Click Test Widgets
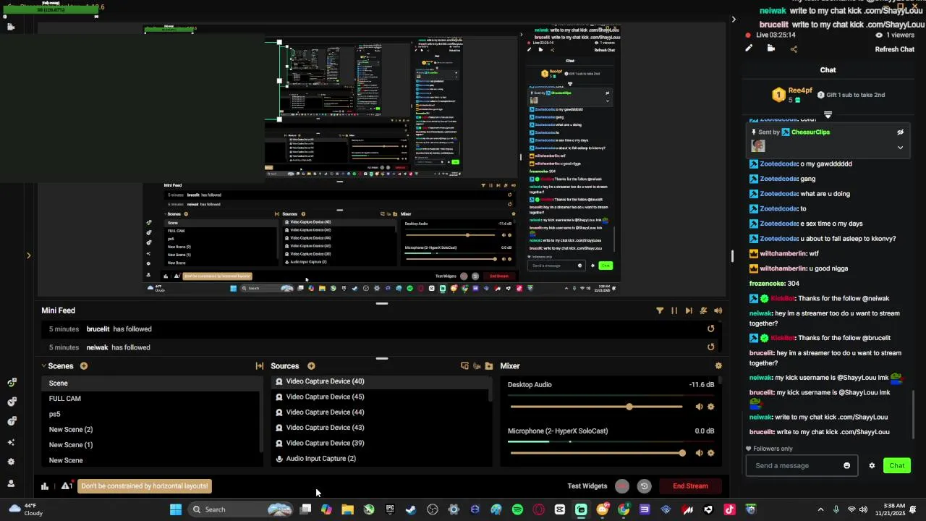 tap(587, 486)
